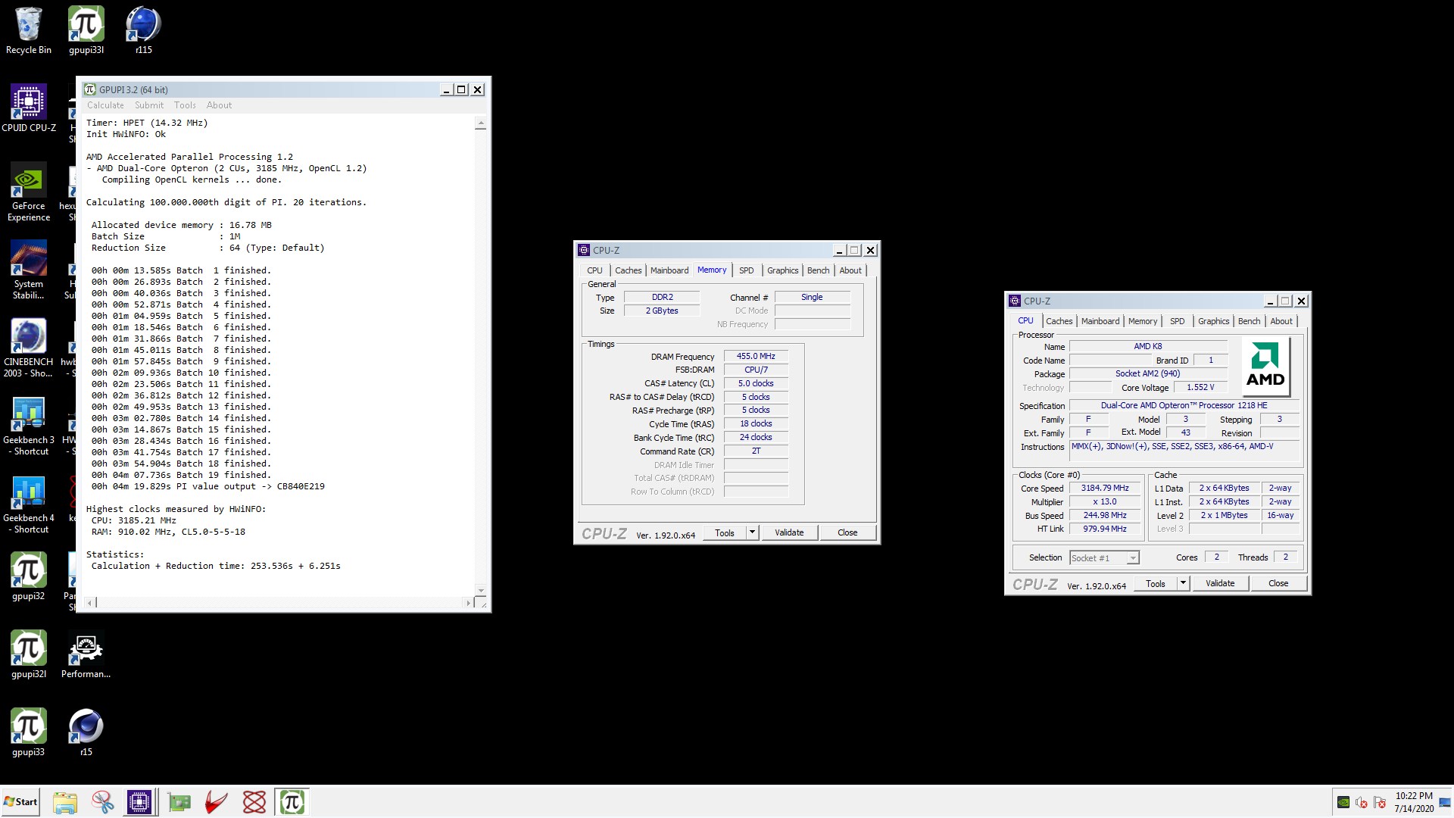This screenshot has width=1454, height=818.
Task: Open Graphics tab in right CPU-Z window
Action: (1213, 321)
